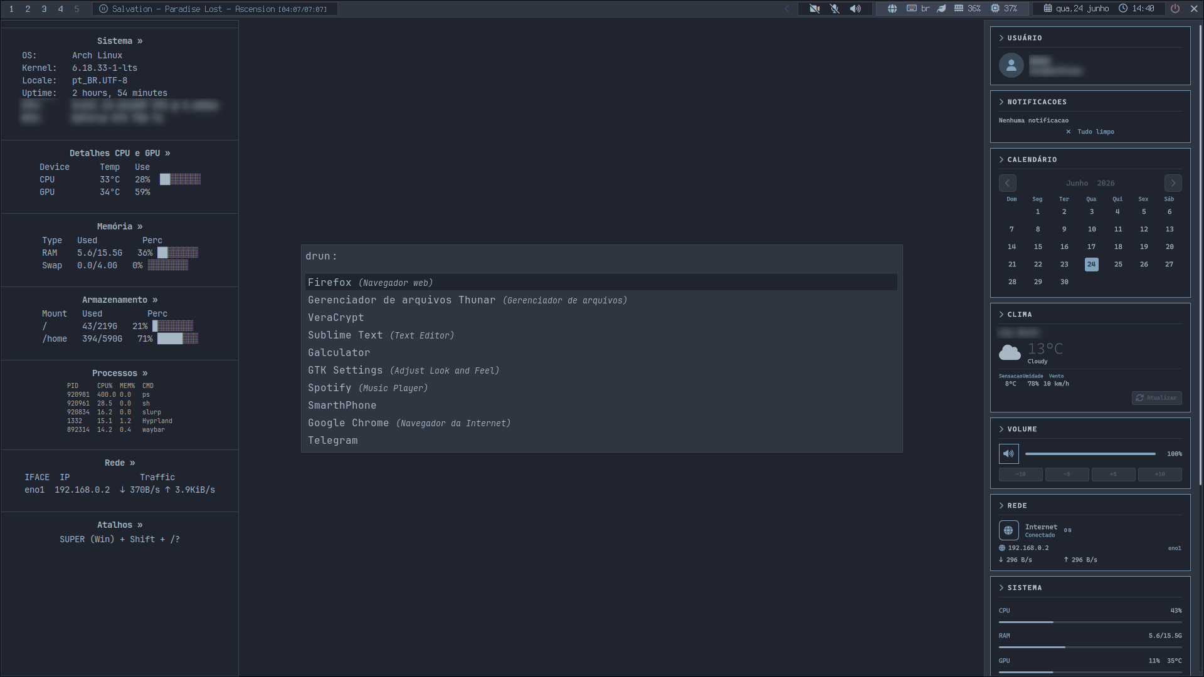Switch to workspace 2
The image size is (1204, 677).
(x=28, y=9)
